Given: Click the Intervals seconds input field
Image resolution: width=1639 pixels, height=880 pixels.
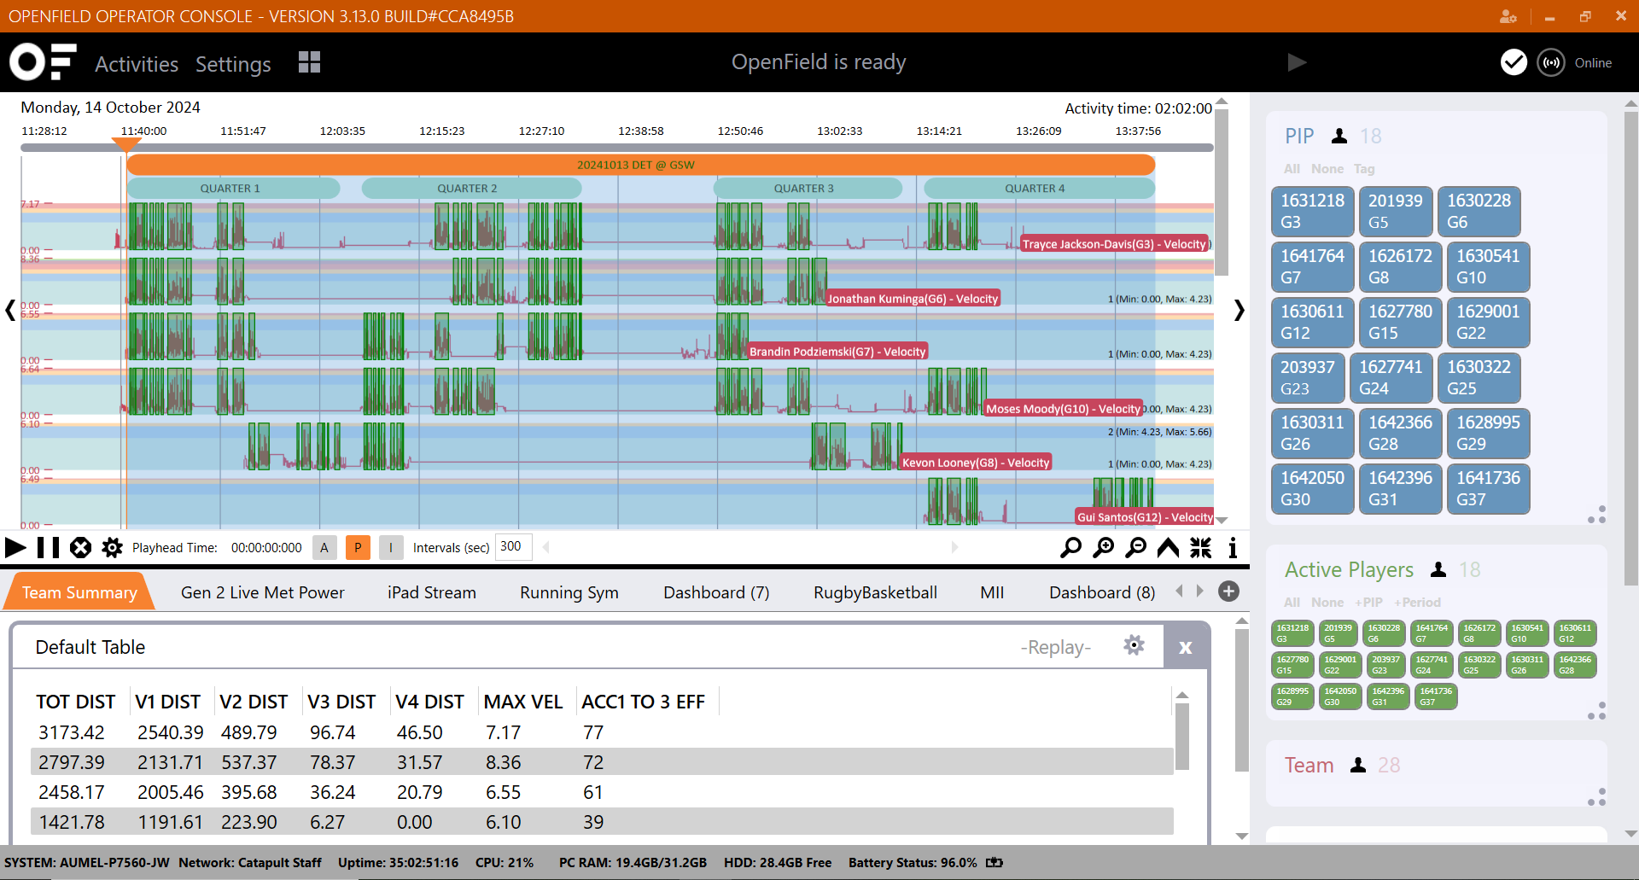Looking at the screenshot, I should tap(514, 547).
